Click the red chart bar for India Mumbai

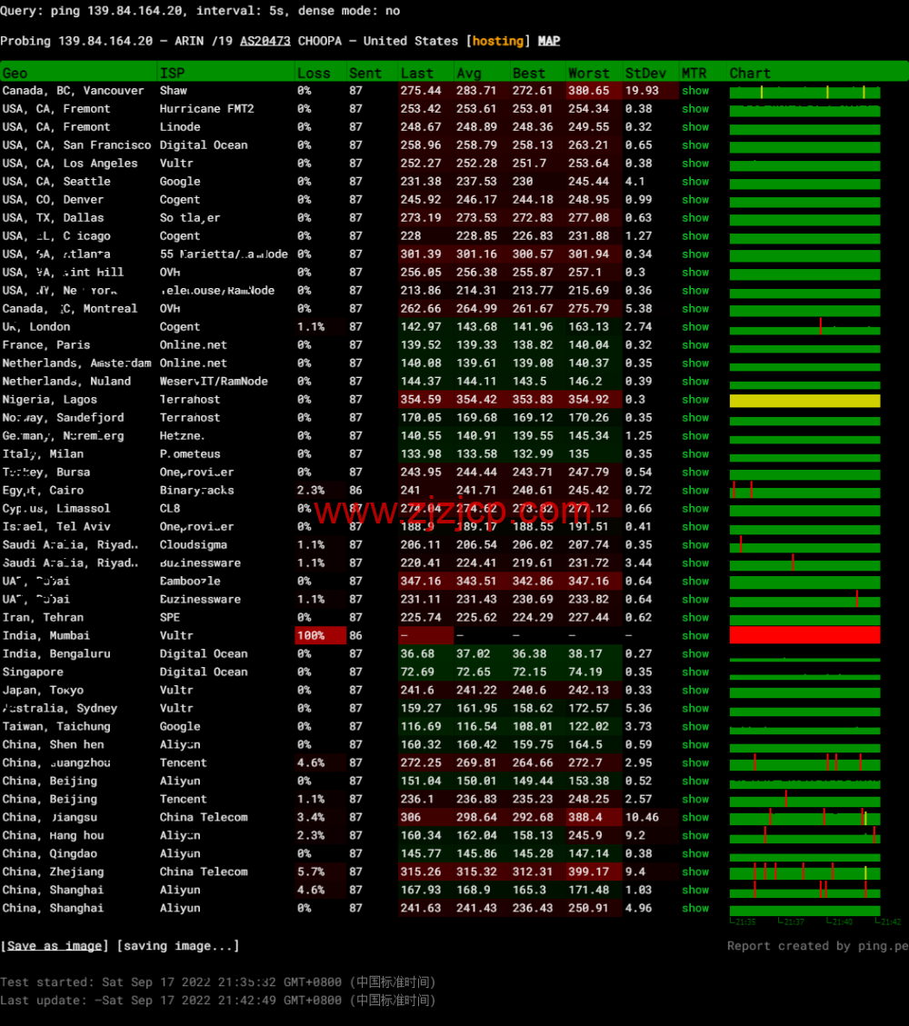click(x=804, y=634)
